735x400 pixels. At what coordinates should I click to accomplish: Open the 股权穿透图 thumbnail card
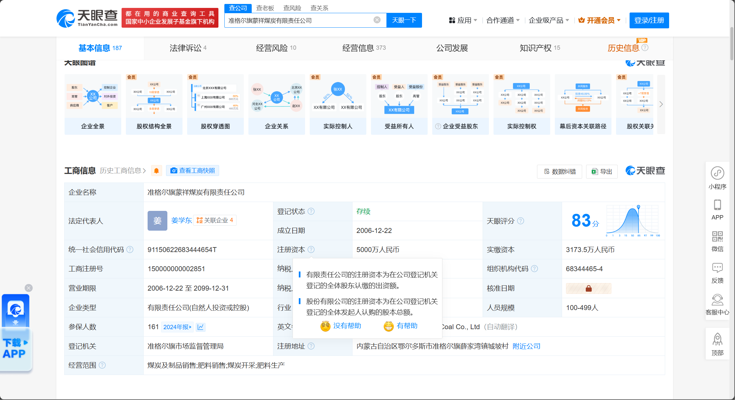pyautogui.click(x=215, y=104)
